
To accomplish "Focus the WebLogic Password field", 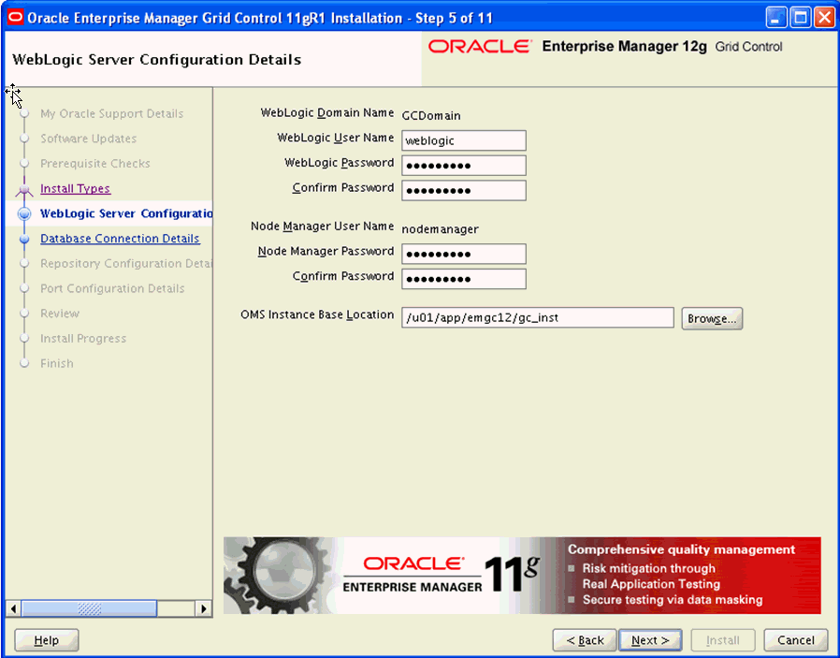I will click(464, 166).
